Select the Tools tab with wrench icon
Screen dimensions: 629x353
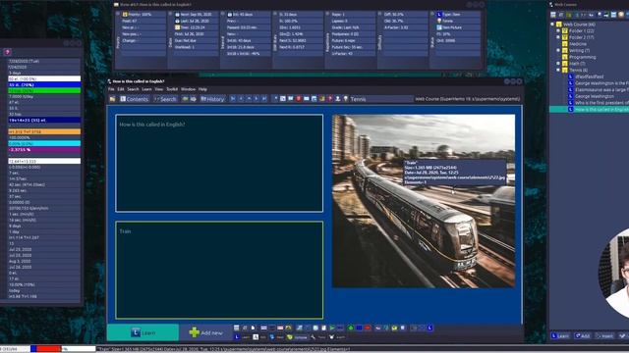tap(318, 337)
